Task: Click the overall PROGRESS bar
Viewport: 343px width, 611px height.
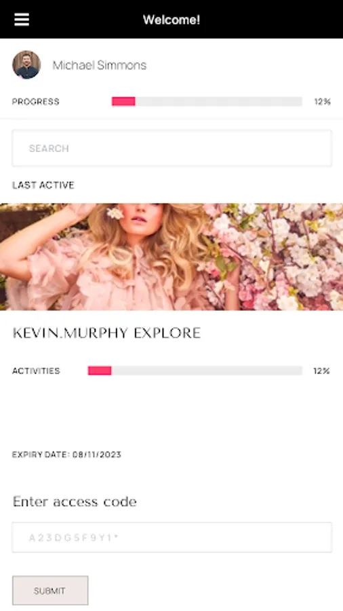Action: (x=207, y=101)
